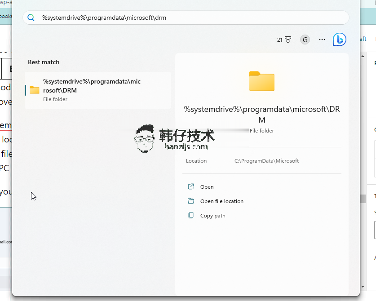Click the DRM folder title in preview pane
The width and height of the screenshot is (376, 301).
coord(261,115)
